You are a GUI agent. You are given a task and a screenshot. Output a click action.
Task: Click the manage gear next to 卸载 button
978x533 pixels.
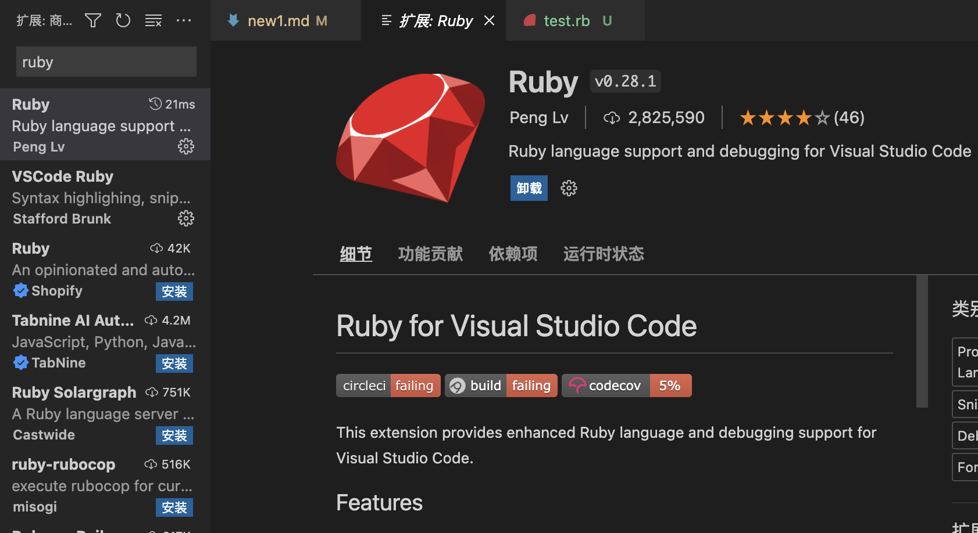[568, 188]
